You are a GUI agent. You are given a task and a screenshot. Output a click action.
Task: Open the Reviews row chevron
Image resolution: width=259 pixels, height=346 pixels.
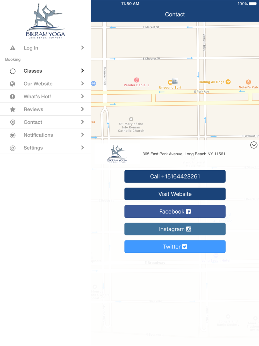[x=82, y=109]
